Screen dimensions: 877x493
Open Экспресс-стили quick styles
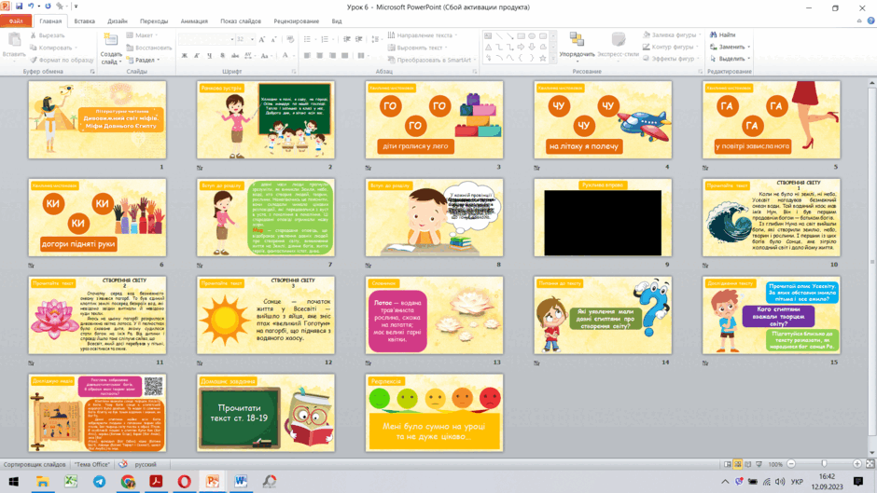tap(618, 45)
